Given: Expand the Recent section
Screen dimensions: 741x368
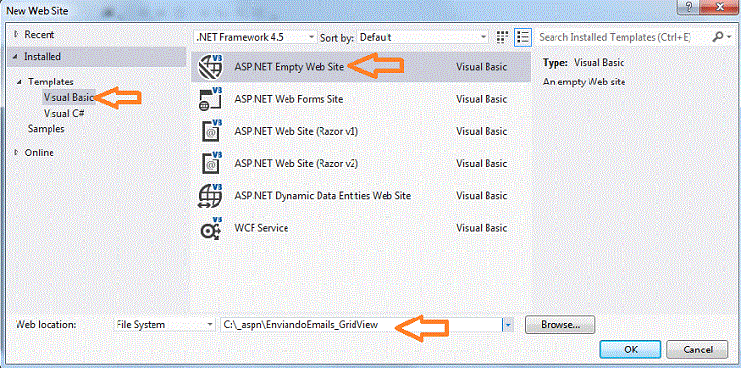Looking at the screenshot, I should (17, 35).
